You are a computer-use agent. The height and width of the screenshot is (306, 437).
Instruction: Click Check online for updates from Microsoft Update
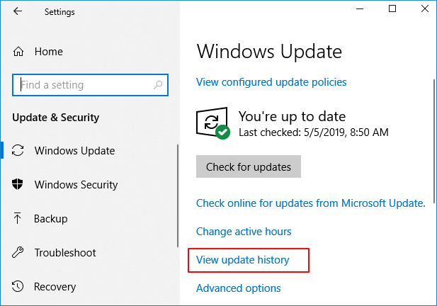[x=310, y=203]
